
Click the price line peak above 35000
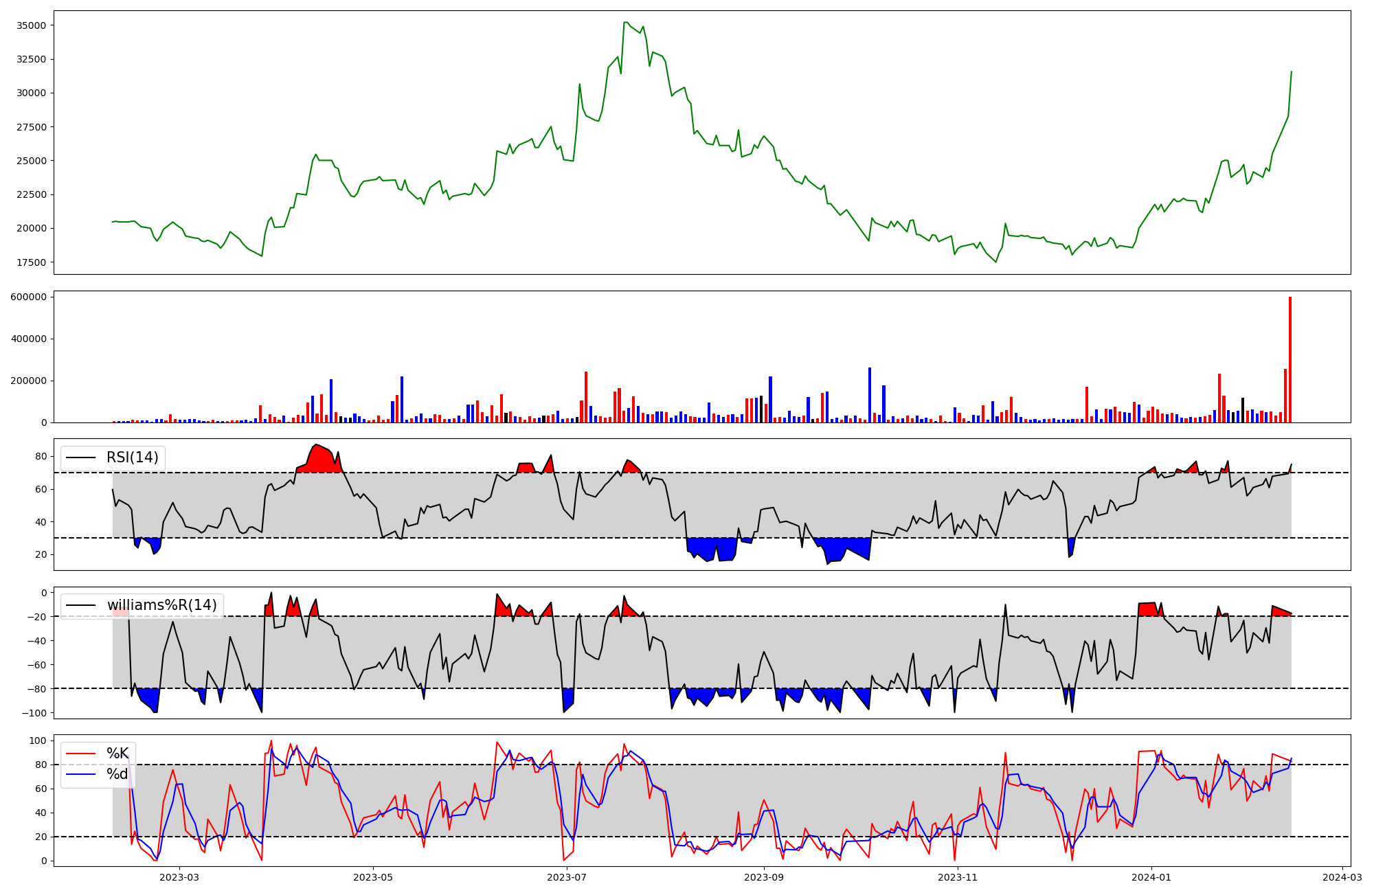pos(625,23)
